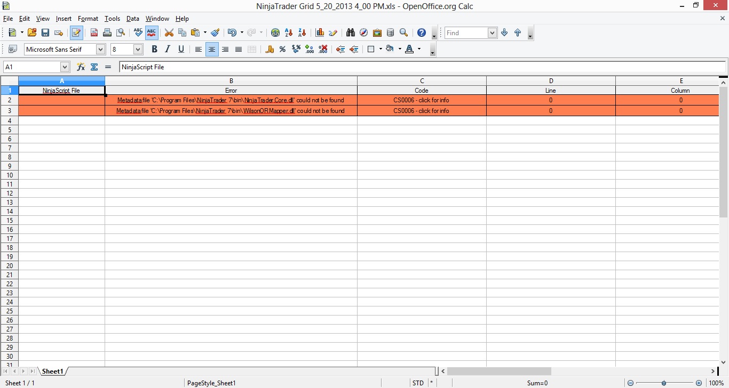The width and height of the screenshot is (729, 388).
Task: Toggle AutoSpellcheck
Action: (152, 33)
